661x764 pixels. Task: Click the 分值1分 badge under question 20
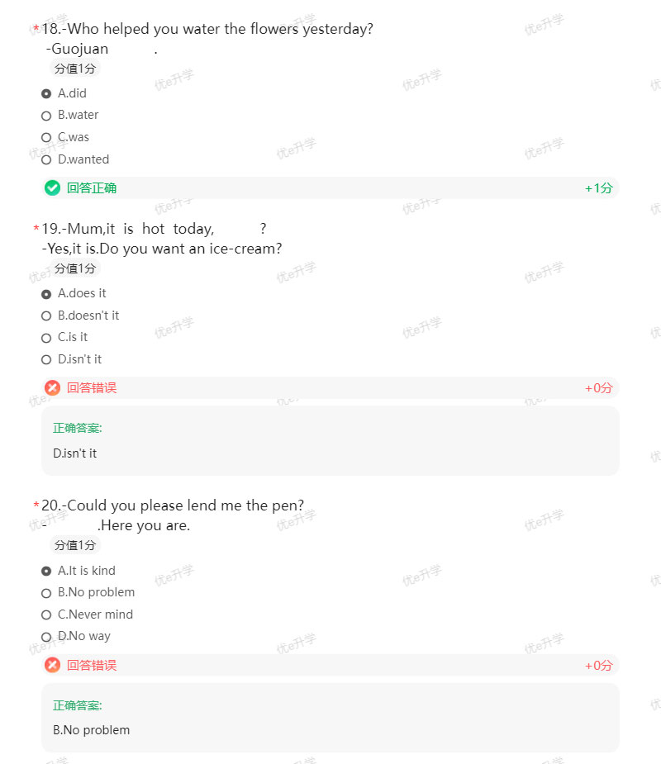[x=75, y=544]
